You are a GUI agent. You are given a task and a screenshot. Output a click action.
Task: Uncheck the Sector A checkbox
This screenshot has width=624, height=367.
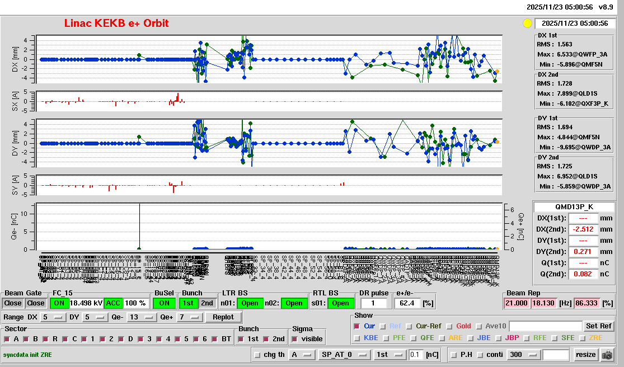(8, 339)
